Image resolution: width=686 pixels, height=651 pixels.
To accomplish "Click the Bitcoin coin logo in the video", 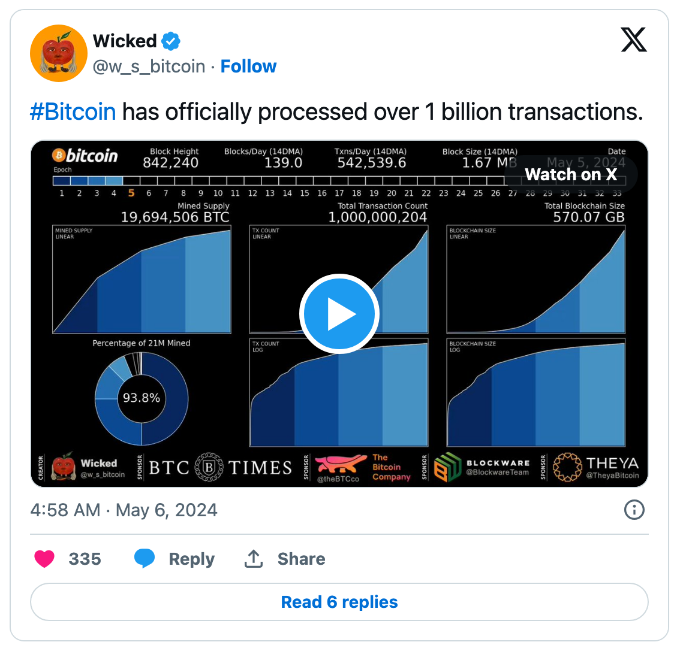I will (x=59, y=155).
